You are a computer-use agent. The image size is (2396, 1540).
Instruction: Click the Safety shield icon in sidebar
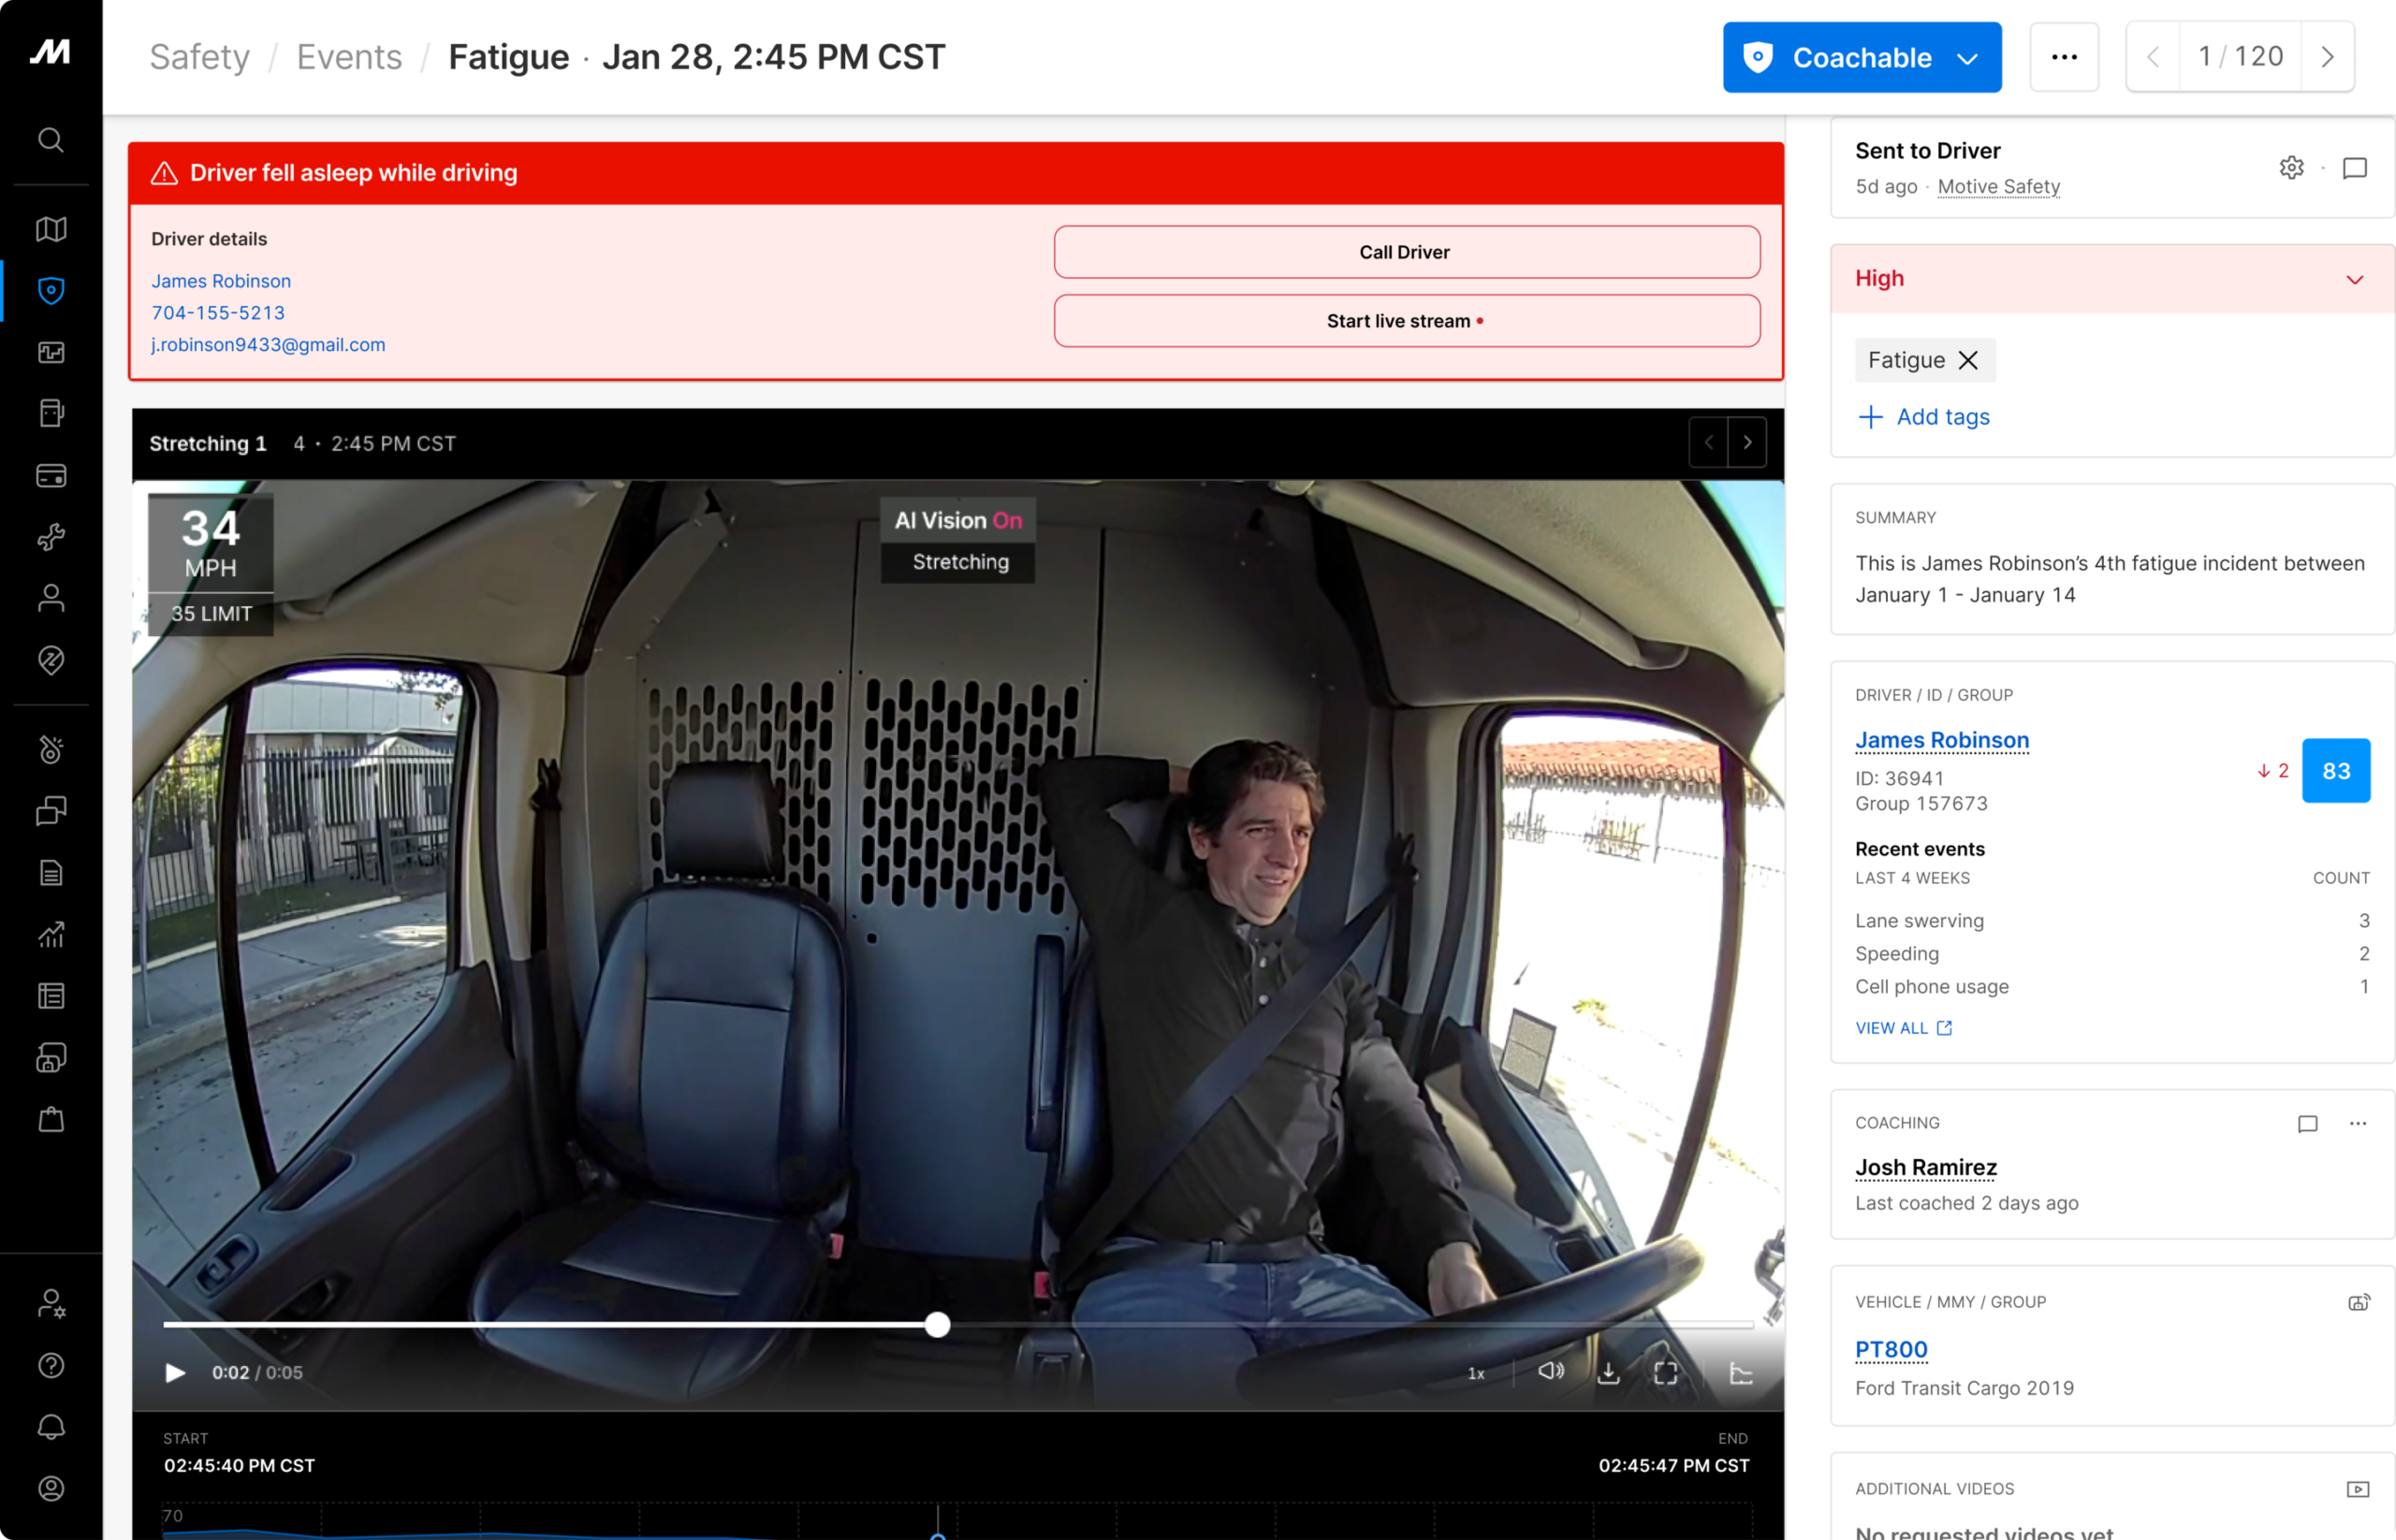tap(51, 291)
